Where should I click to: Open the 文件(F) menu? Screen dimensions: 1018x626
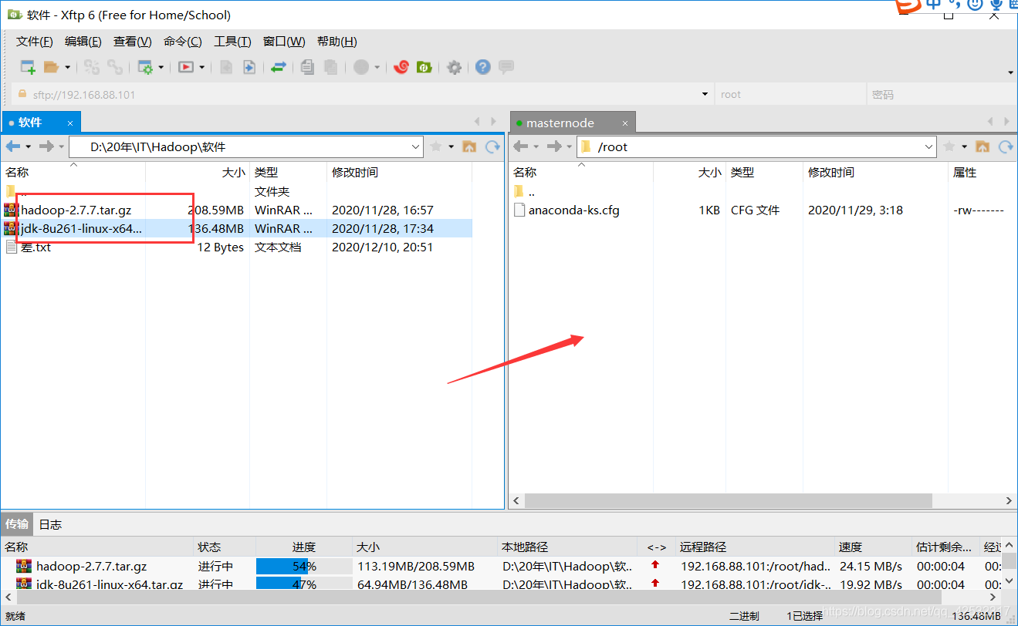click(x=35, y=42)
